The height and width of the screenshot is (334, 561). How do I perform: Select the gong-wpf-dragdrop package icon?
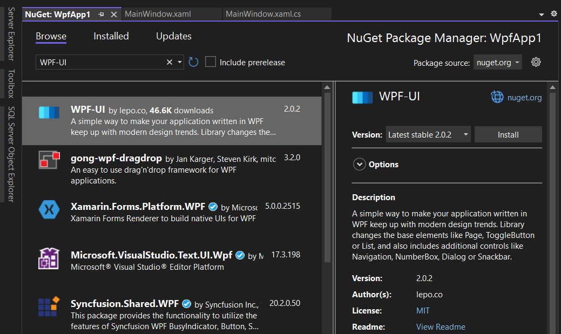49,160
